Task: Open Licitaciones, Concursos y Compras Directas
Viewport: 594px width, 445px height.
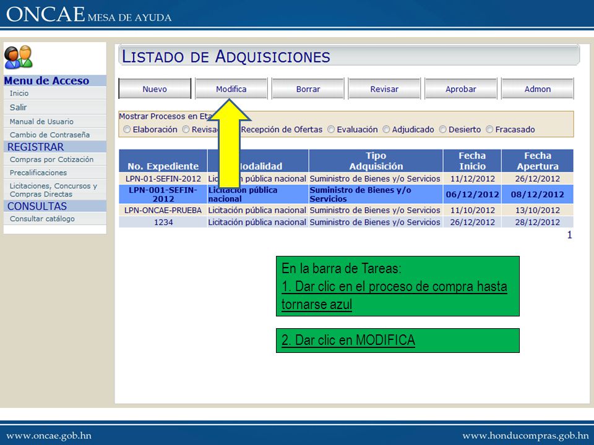Action: tap(53, 190)
